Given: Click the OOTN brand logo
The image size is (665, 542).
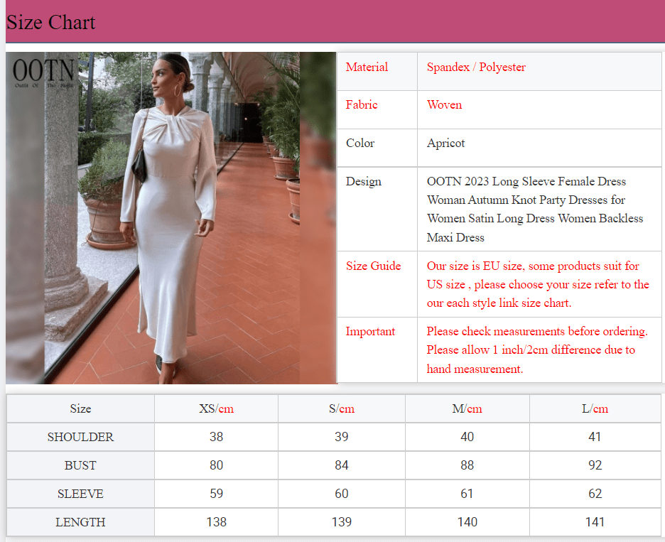Looking at the screenshot, I should pos(41,72).
